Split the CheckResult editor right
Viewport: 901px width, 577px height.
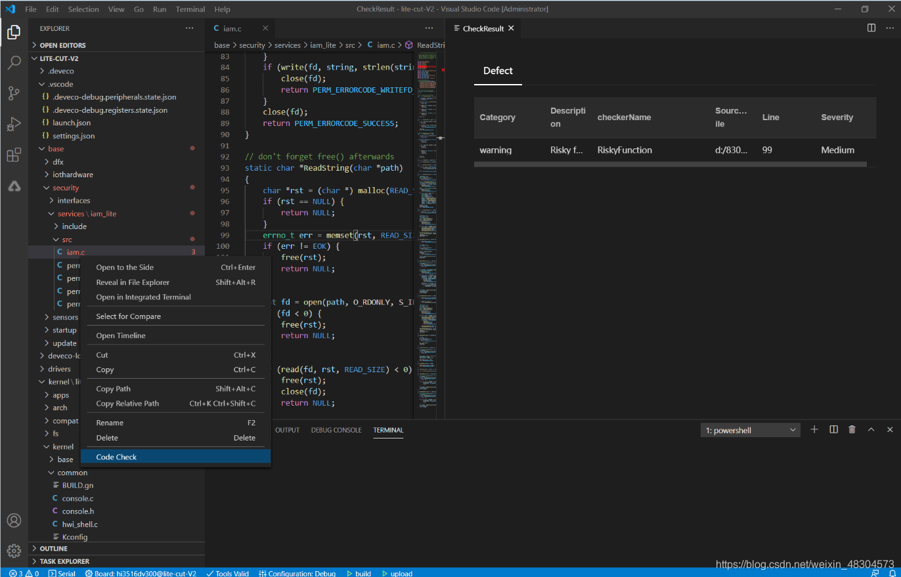point(871,28)
